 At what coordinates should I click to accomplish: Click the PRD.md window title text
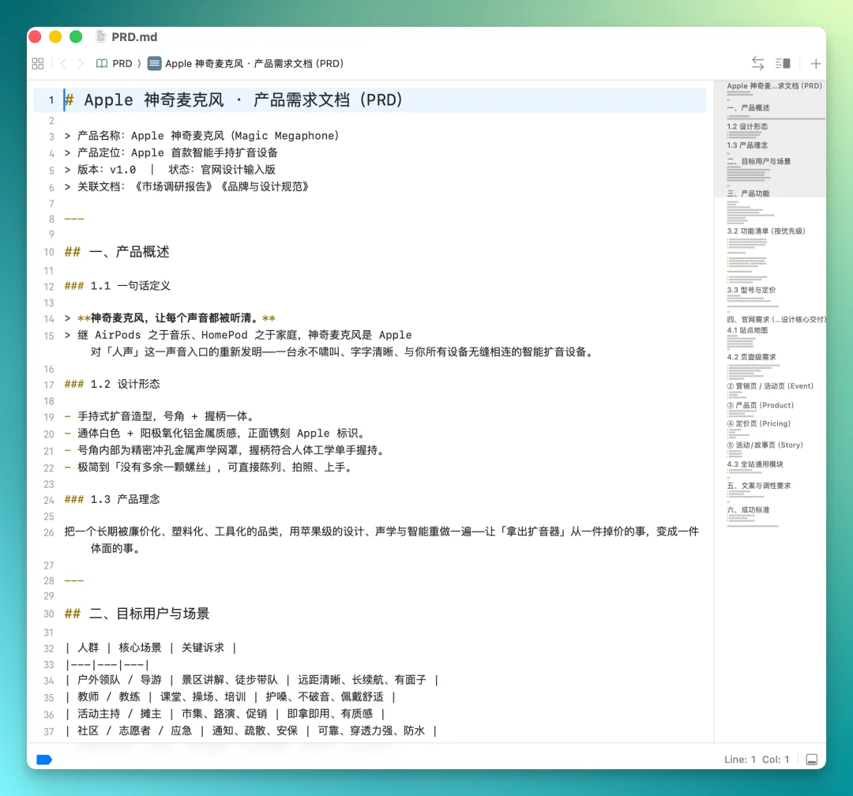click(x=134, y=36)
